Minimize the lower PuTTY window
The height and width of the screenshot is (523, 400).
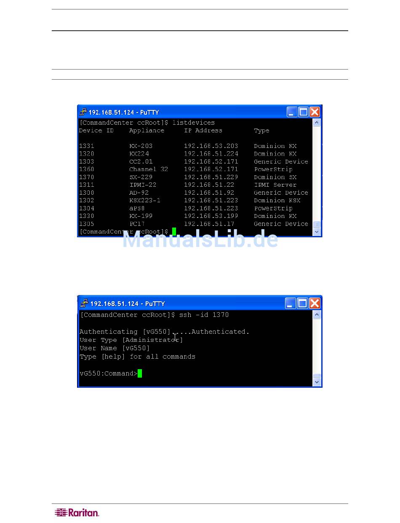pyautogui.click(x=291, y=303)
